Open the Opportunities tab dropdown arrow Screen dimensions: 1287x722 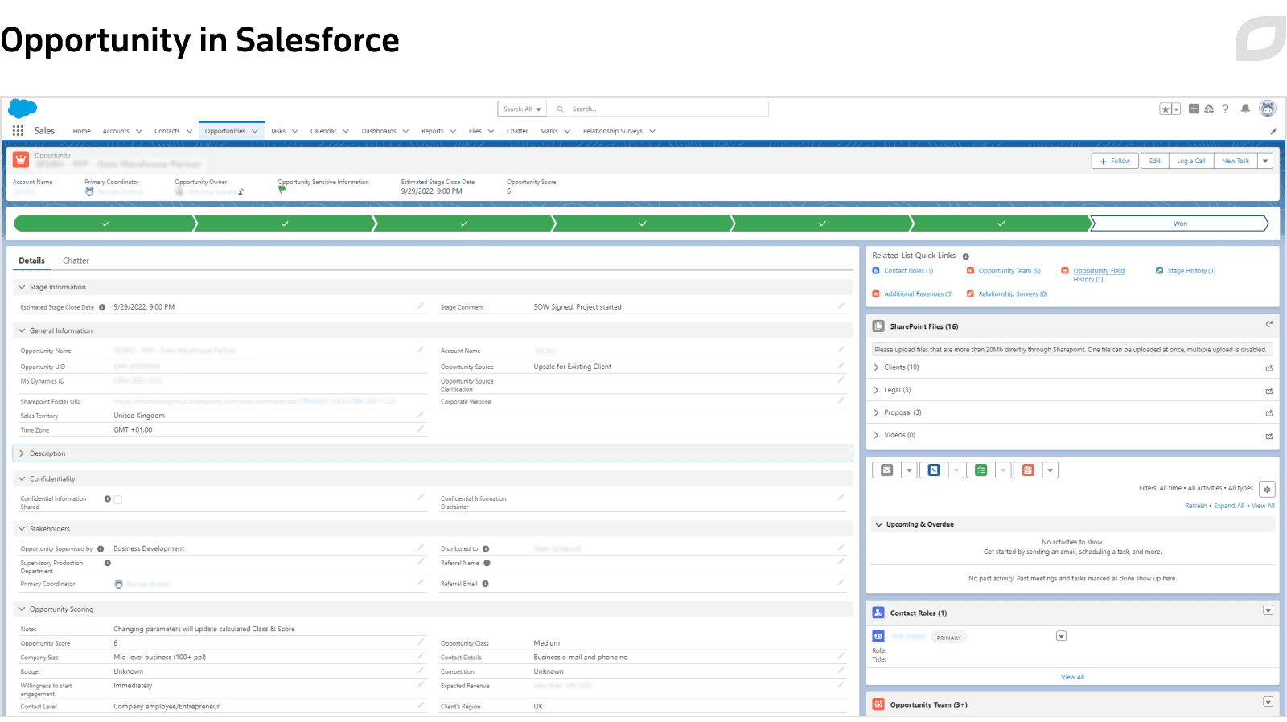tap(255, 131)
